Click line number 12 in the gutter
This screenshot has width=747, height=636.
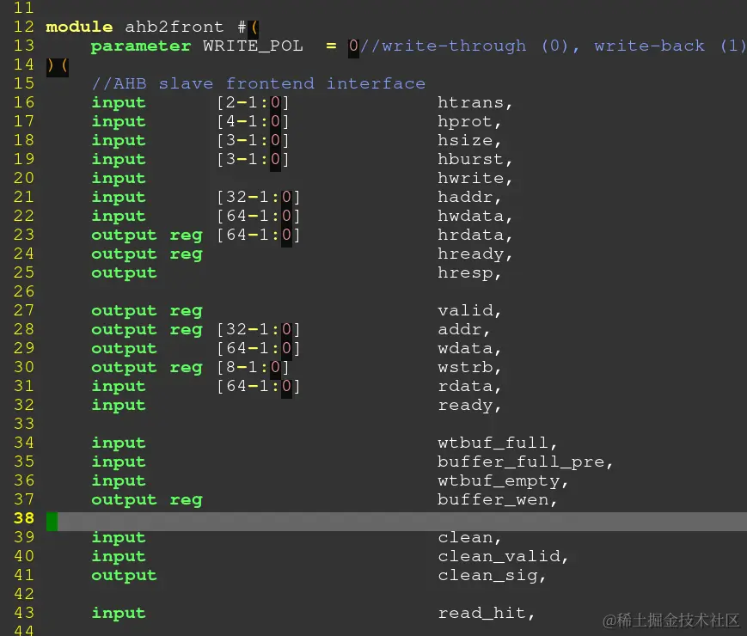(x=24, y=27)
